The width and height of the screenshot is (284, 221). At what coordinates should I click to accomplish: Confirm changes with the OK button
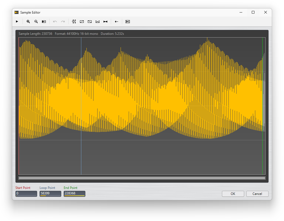[233, 194]
